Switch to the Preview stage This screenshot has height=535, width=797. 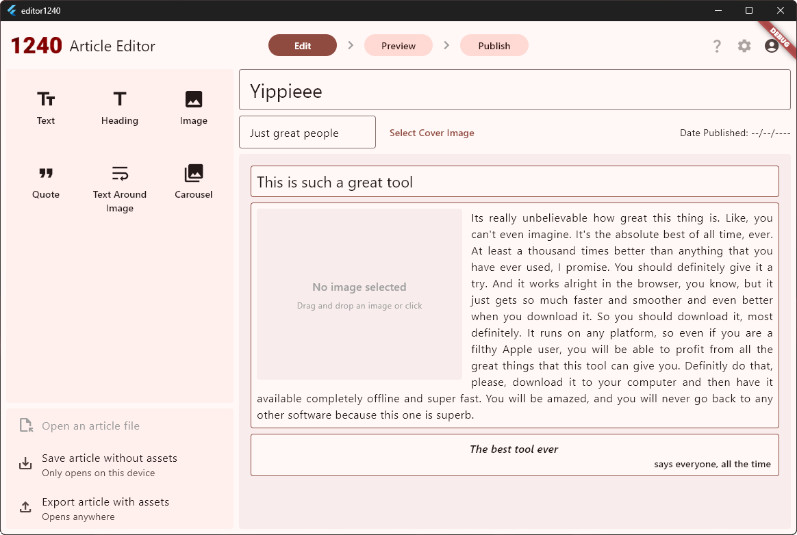pos(398,45)
